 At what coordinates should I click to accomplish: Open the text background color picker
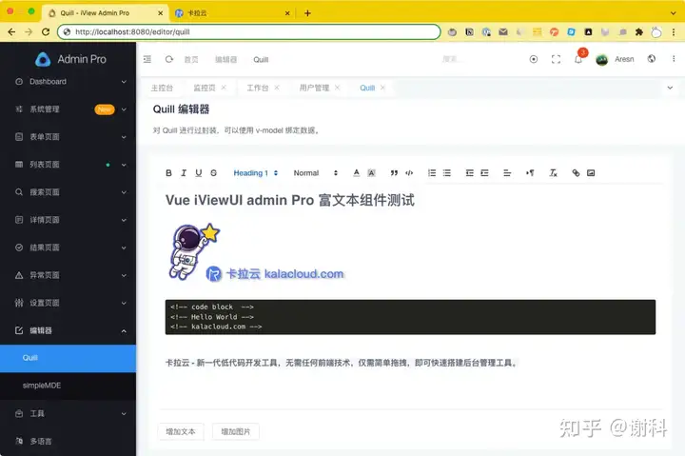371,172
